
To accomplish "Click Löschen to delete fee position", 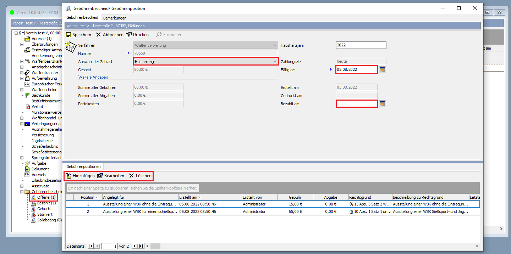I will tap(140, 176).
